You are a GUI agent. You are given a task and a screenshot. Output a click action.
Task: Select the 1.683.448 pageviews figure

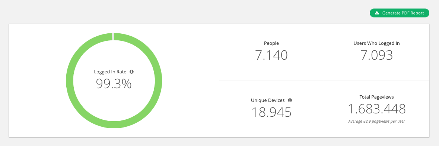point(376,109)
